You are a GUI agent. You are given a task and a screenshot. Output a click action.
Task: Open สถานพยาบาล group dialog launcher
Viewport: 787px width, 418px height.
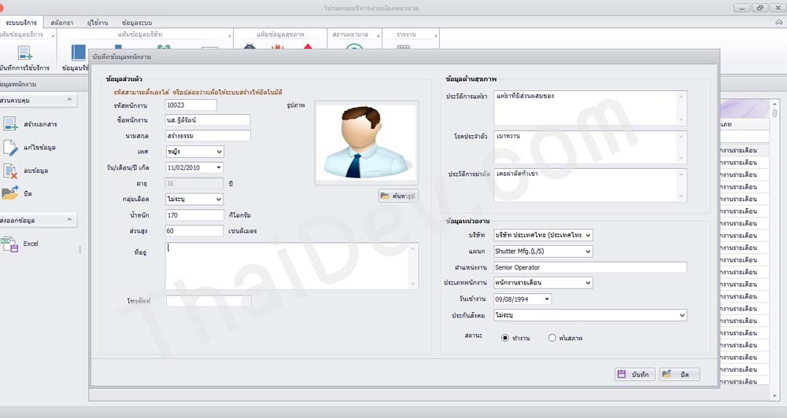(x=378, y=35)
